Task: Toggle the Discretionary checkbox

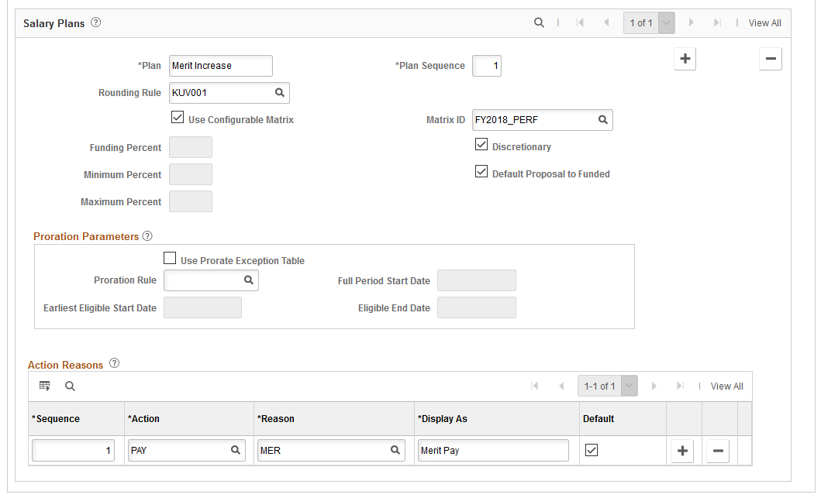Action: click(481, 144)
